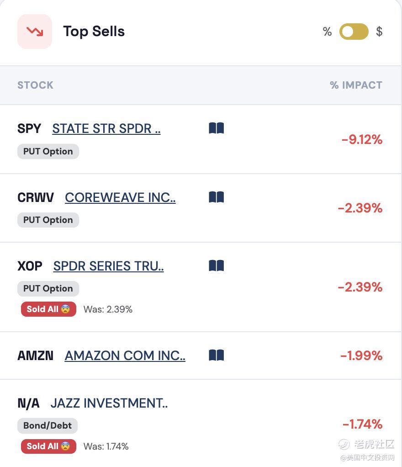Click the JAZZ INVESTMENT holding name
402x467 pixels.
point(109,403)
